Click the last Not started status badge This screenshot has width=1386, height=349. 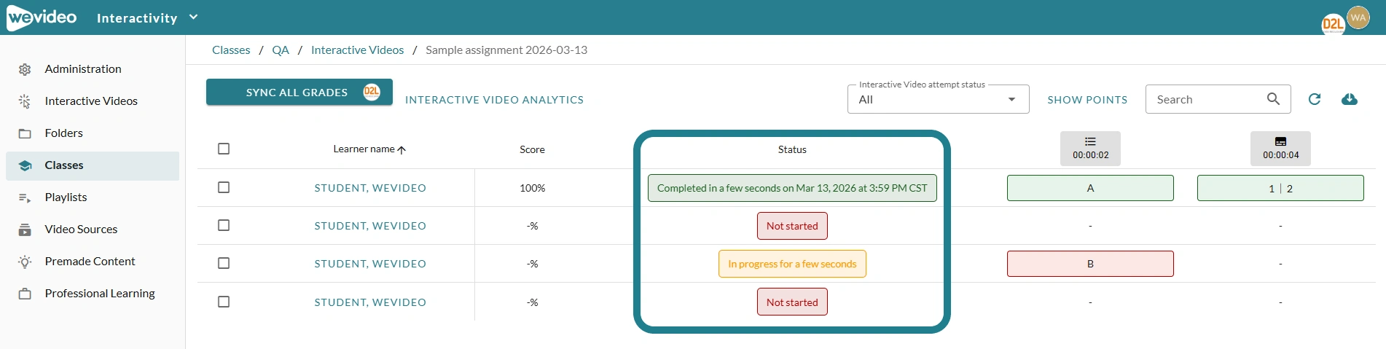[x=792, y=302]
